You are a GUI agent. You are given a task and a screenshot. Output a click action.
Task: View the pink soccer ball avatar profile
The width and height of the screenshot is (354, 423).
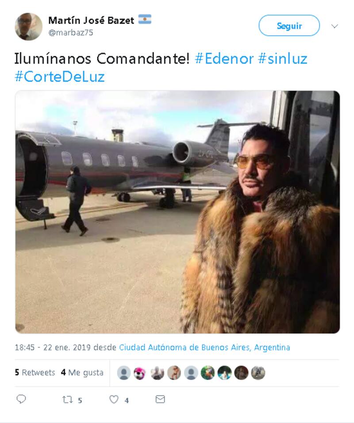[140, 373]
